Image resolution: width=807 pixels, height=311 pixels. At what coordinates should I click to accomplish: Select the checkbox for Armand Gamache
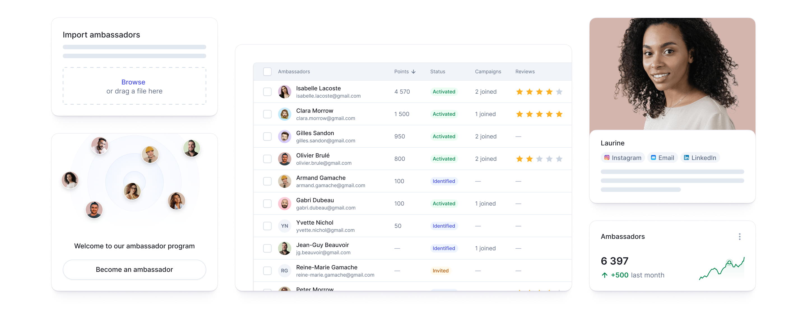click(267, 181)
